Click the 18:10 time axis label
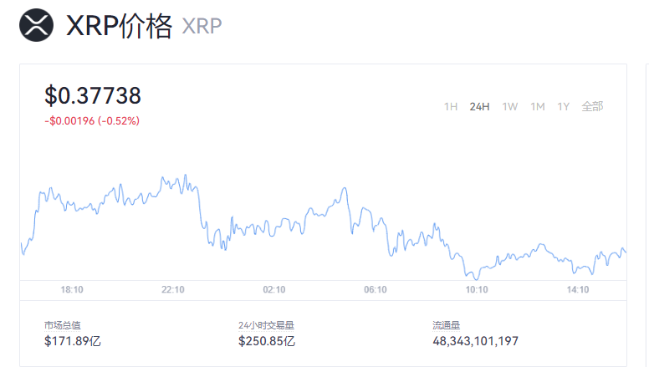The image size is (649, 367). click(x=72, y=289)
